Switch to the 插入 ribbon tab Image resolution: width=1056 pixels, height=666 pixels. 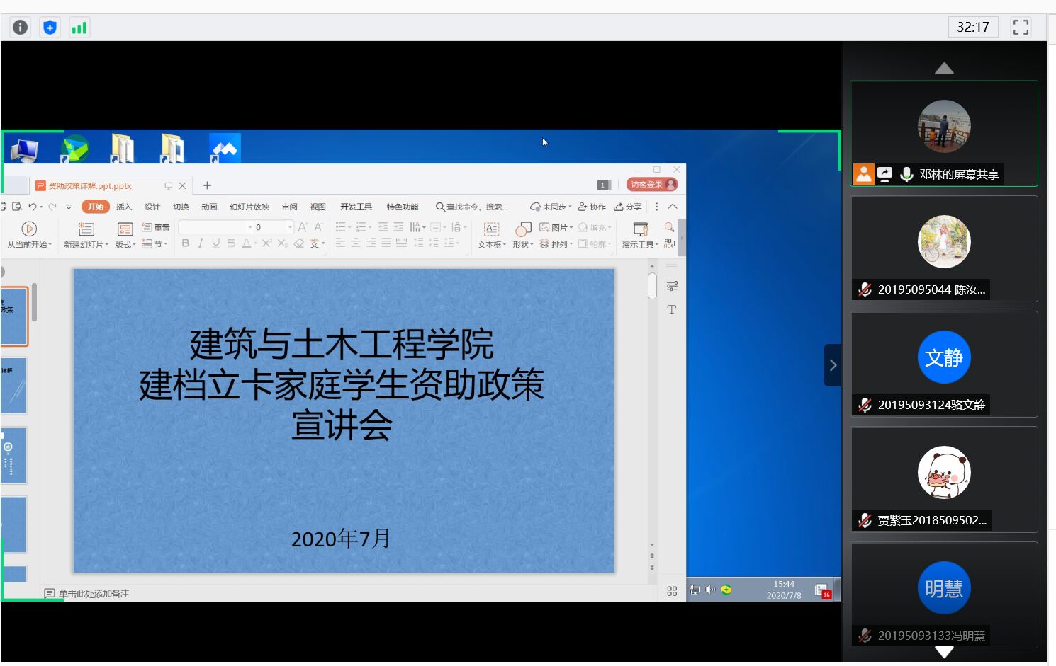(x=124, y=207)
